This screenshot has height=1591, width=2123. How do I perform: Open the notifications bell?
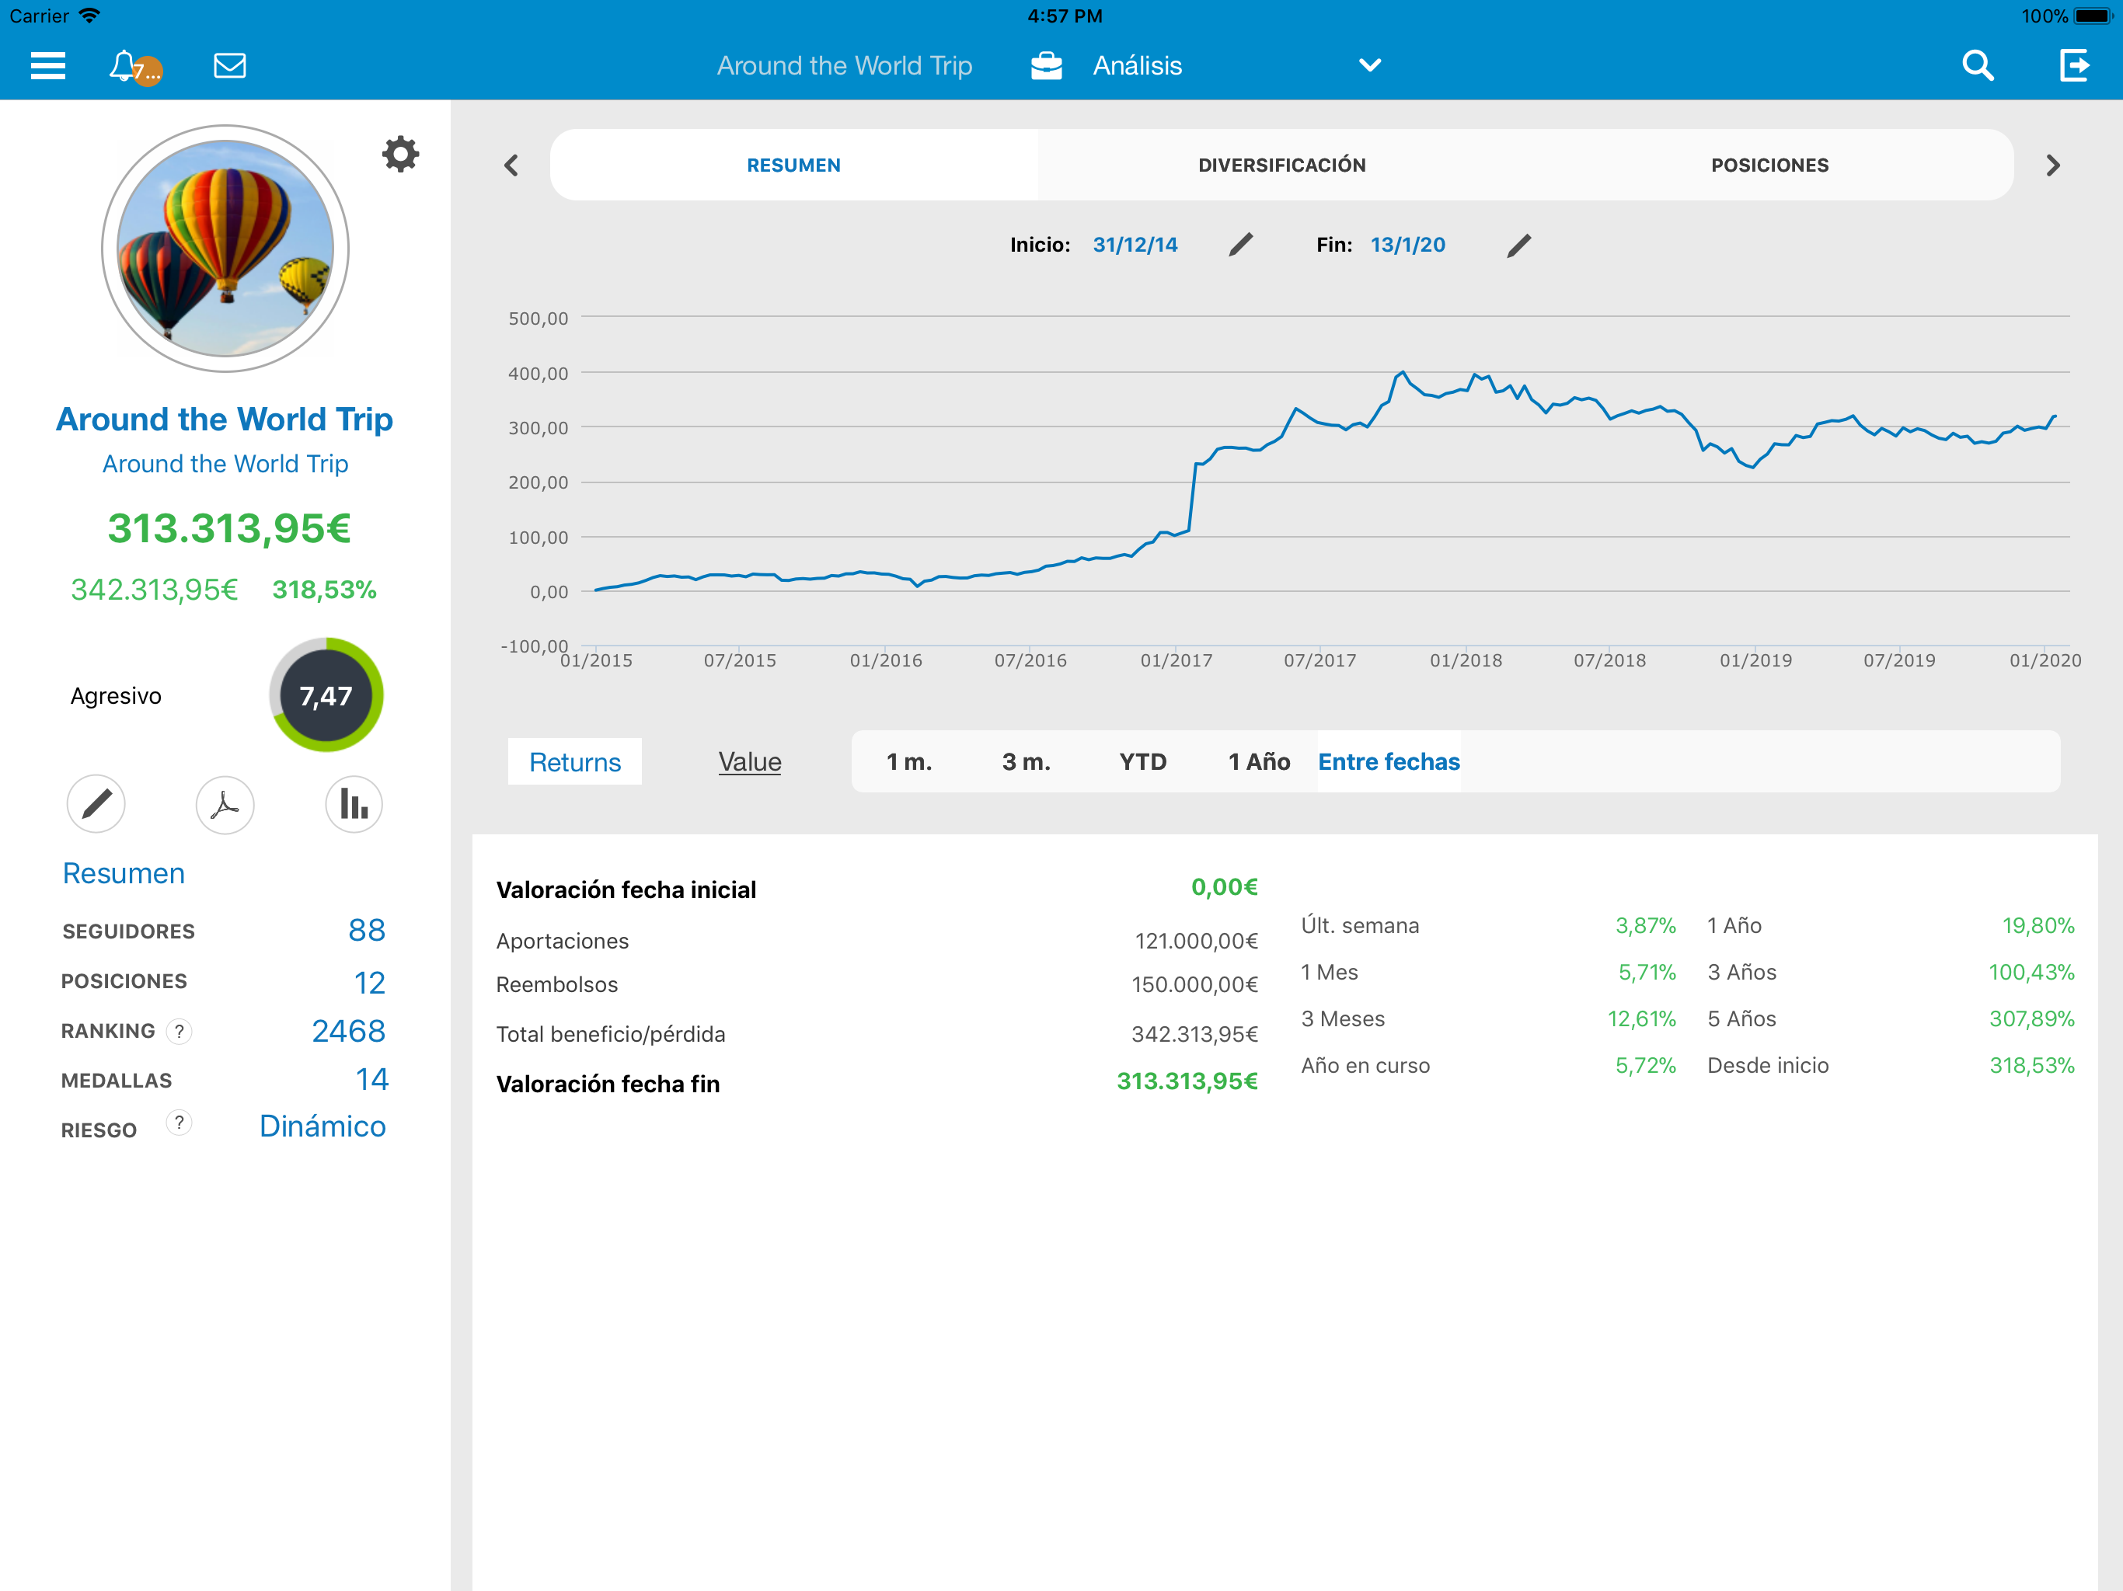tap(125, 65)
